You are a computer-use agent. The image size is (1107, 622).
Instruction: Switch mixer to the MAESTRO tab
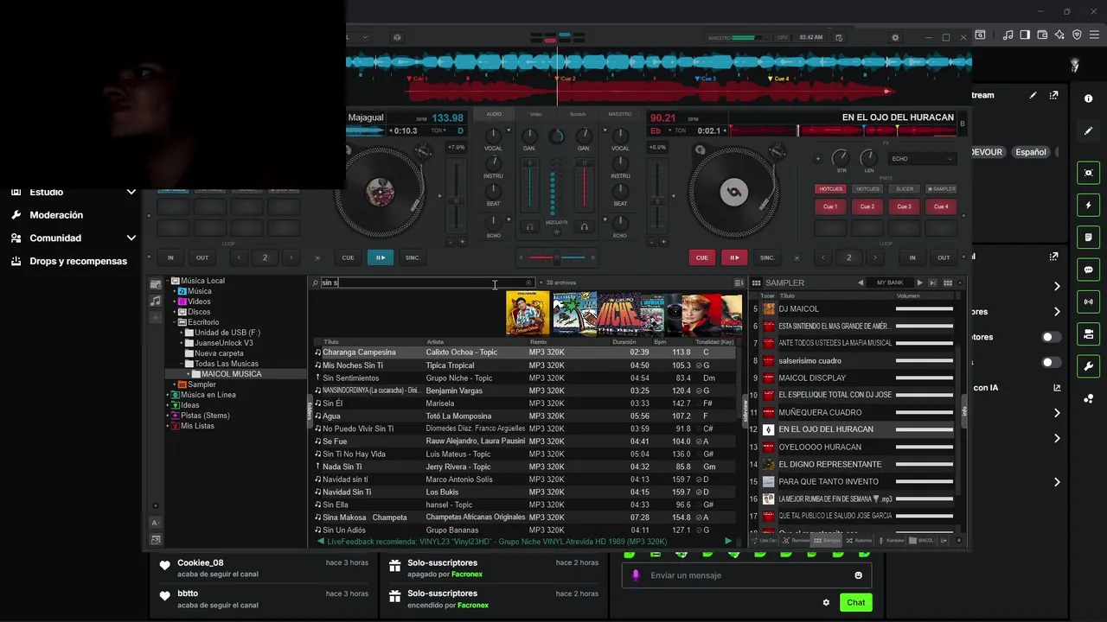619,114
